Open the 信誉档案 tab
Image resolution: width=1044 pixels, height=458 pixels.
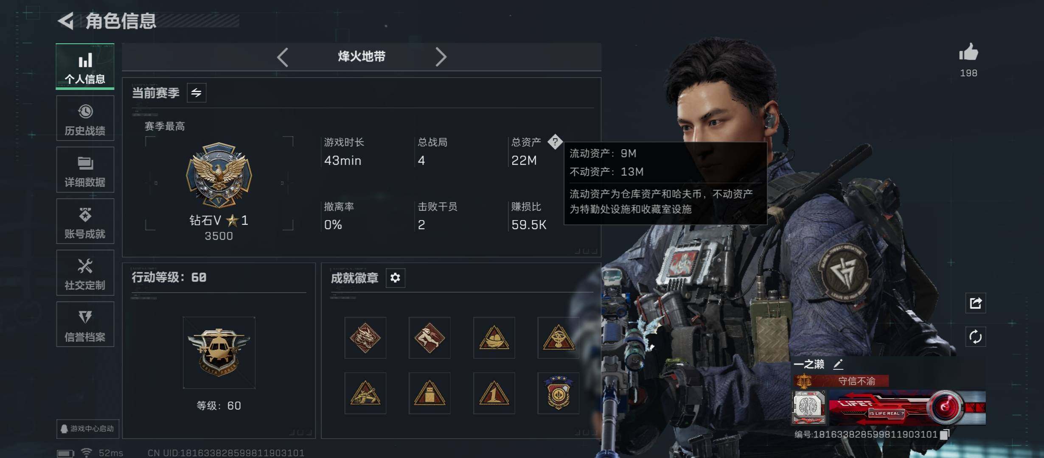[x=85, y=324]
